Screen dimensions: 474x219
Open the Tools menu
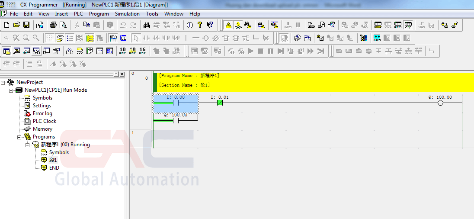152,14
